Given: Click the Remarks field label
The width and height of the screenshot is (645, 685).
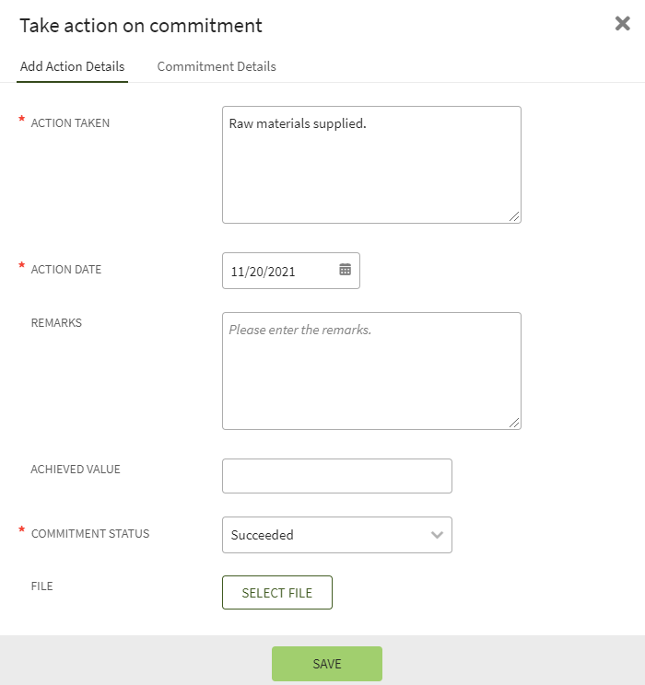Looking at the screenshot, I should click(x=56, y=323).
